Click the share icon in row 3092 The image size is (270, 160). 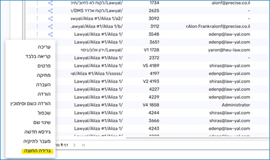click(50, 18)
